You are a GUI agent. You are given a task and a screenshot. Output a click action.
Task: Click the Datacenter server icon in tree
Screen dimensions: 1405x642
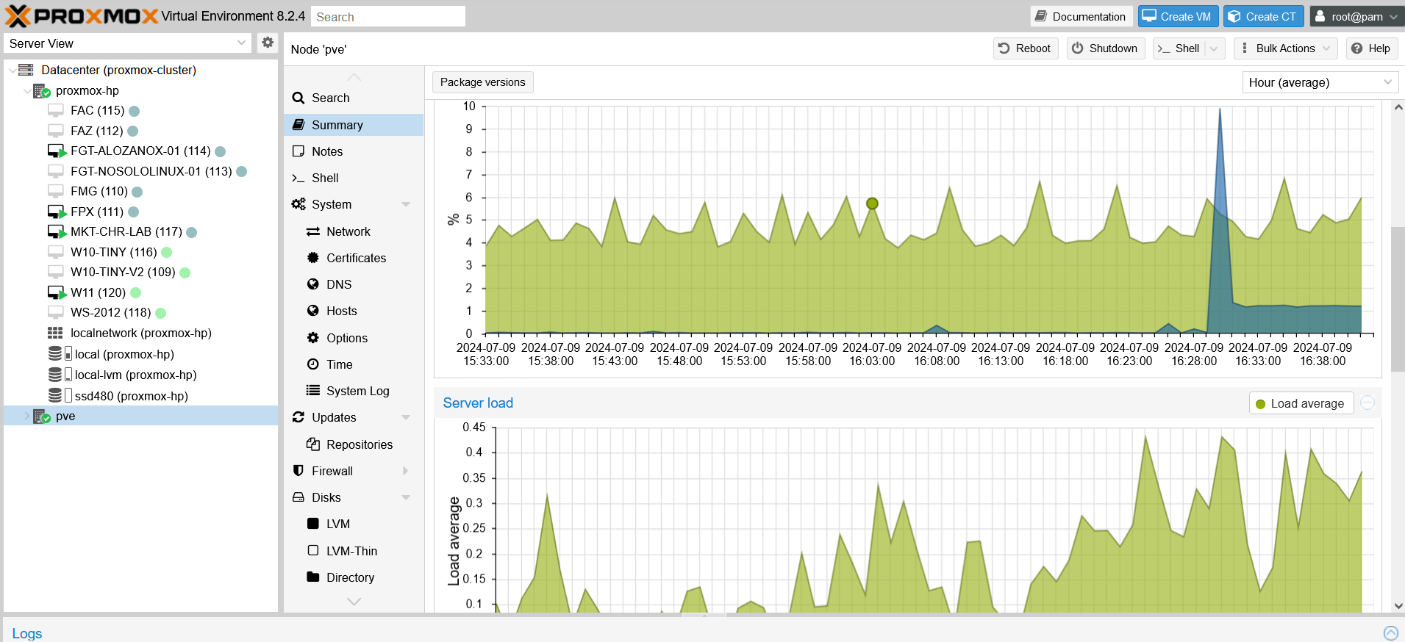click(26, 70)
